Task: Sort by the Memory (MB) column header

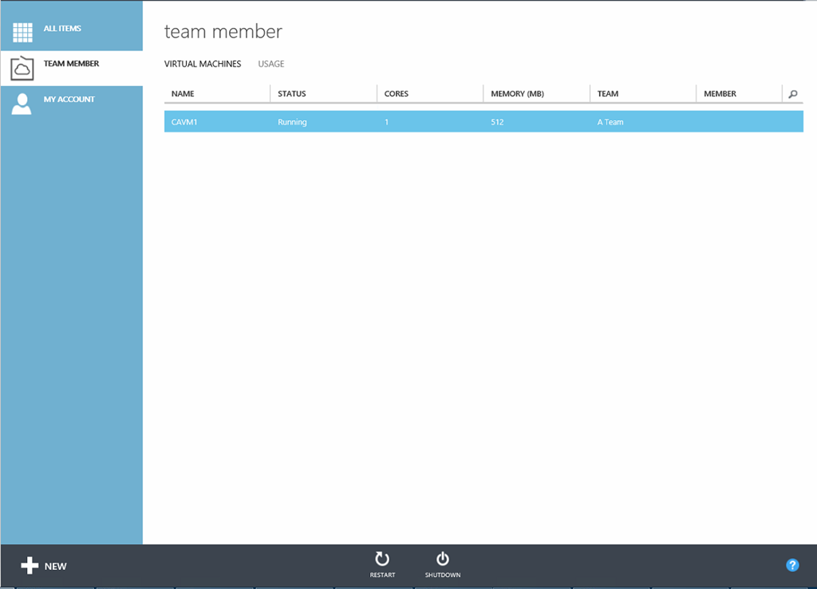Action: (x=517, y=94)
